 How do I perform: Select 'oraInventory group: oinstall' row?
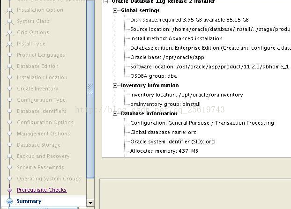point(165,104)
